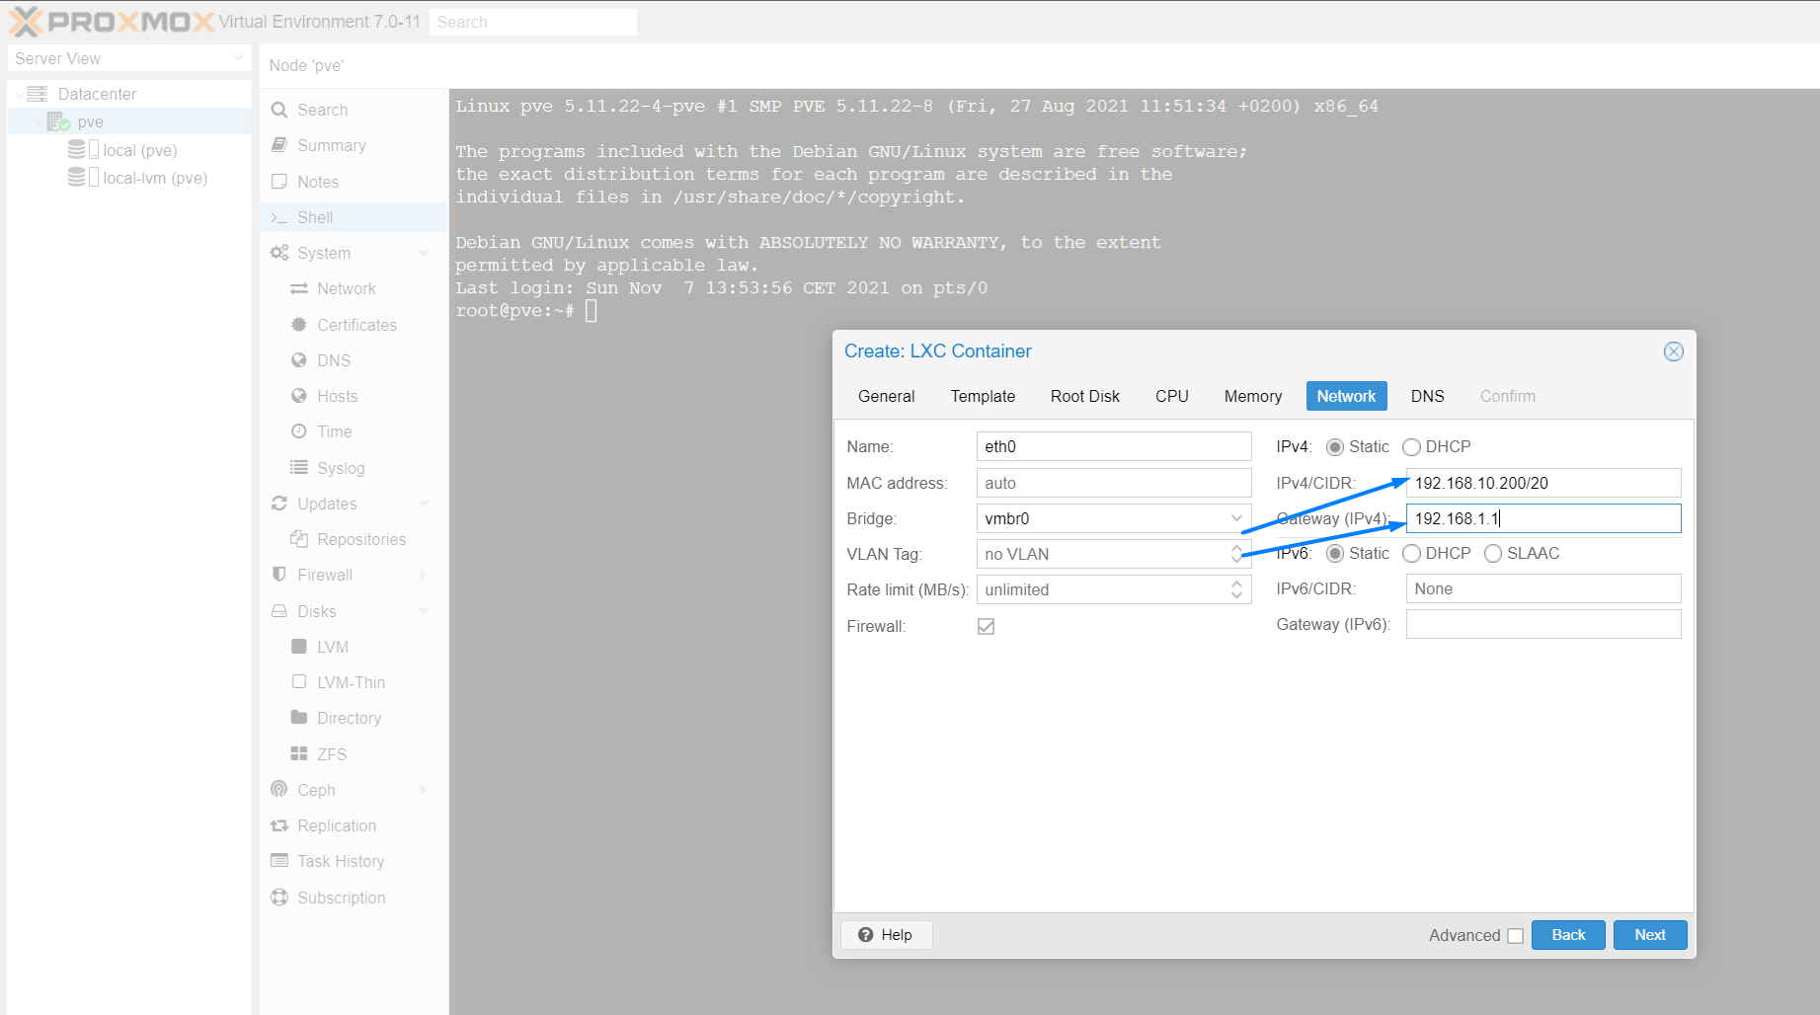Click the IPv4/CIDR input field
Image resolution: width=1820 pixels, height=1015 pixels.
coord(1543,483)
